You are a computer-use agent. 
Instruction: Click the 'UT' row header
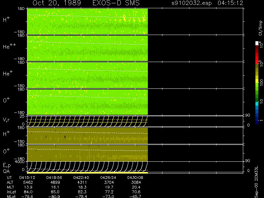tap(10, 178)
